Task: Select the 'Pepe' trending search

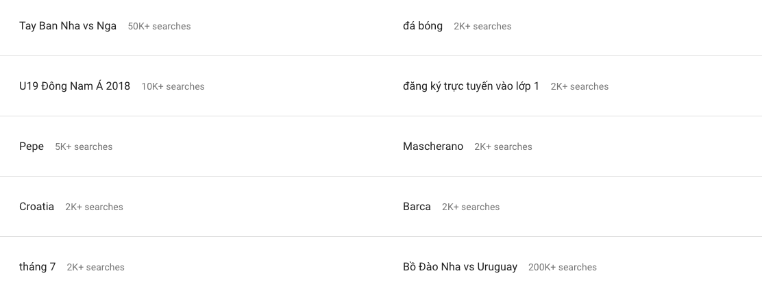Action: point(32,146)
